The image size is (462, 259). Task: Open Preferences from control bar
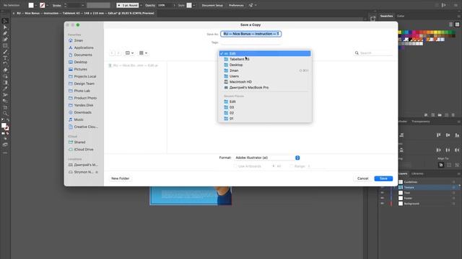(236, 5)
